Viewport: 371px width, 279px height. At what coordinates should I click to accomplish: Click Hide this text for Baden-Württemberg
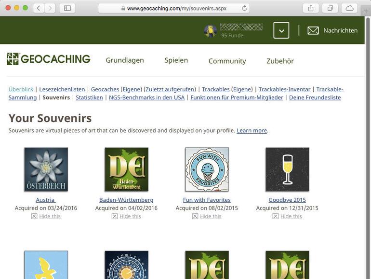[131, 216]
